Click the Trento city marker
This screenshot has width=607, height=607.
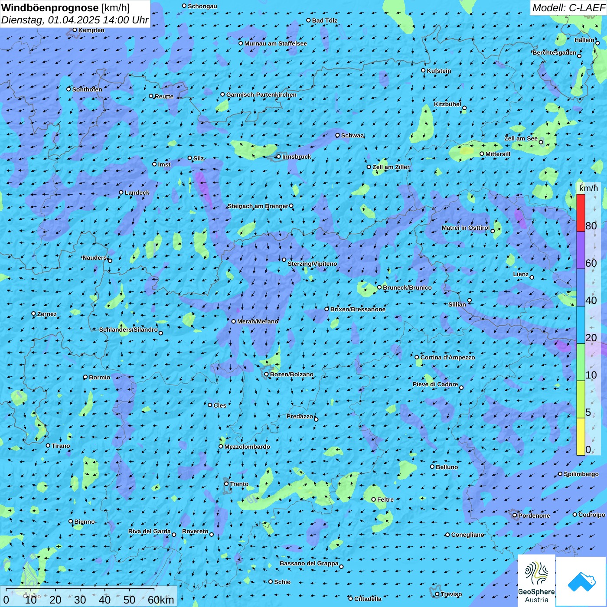coord(226,484)
